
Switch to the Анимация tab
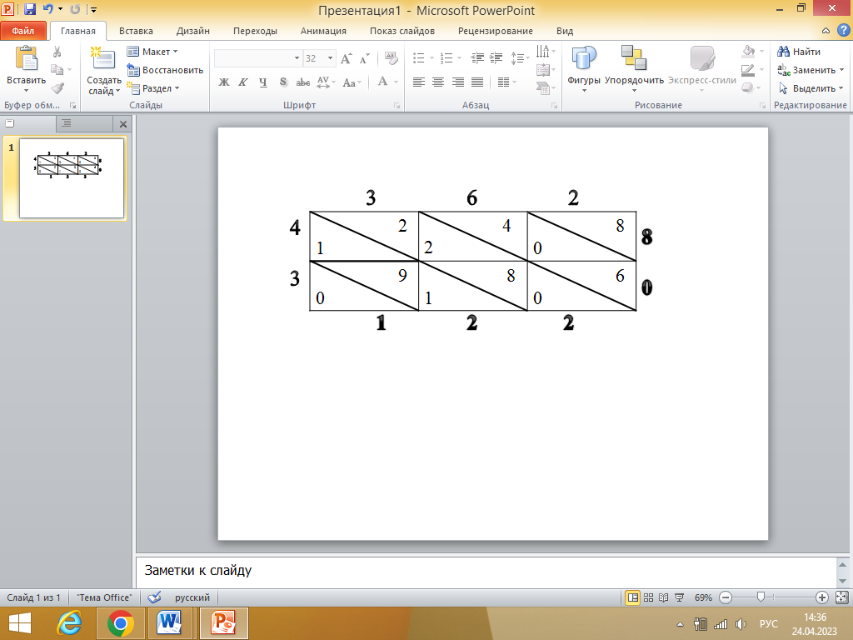323,31
